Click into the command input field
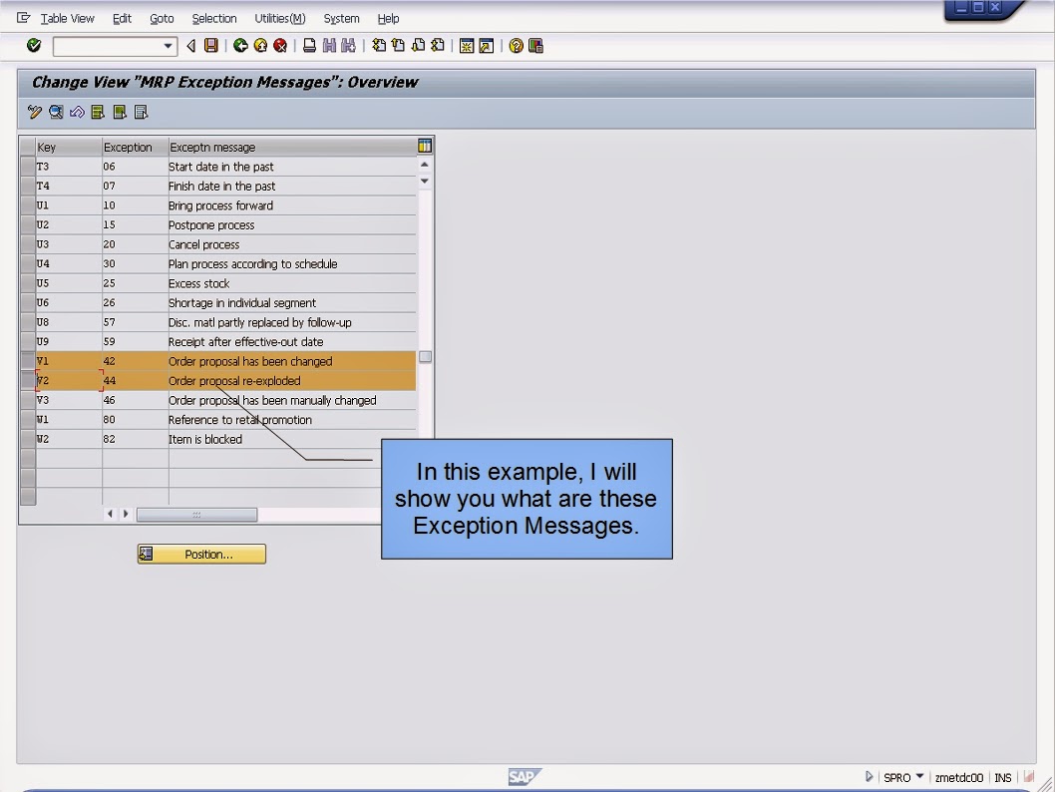The height and width of the screenshot is (792, 1055). pos(108,46)
